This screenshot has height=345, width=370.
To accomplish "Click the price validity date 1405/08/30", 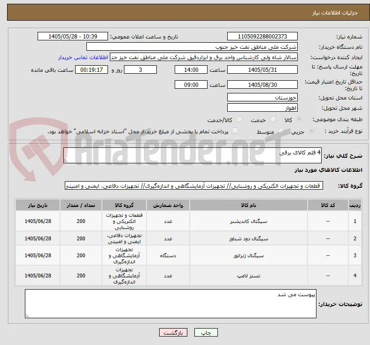I will coord(262,84).
